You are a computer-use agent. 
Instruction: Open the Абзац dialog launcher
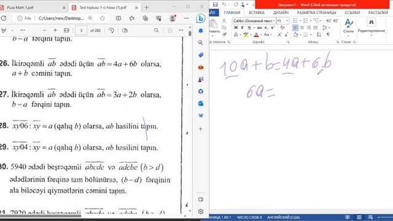click(338, 42)
